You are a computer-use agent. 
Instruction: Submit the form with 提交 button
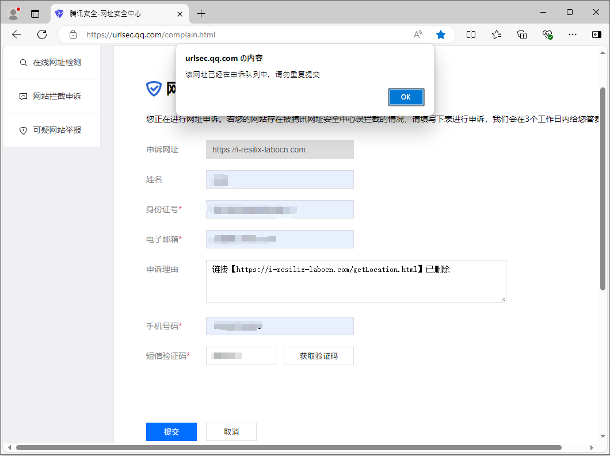click(x=171, y=432)
